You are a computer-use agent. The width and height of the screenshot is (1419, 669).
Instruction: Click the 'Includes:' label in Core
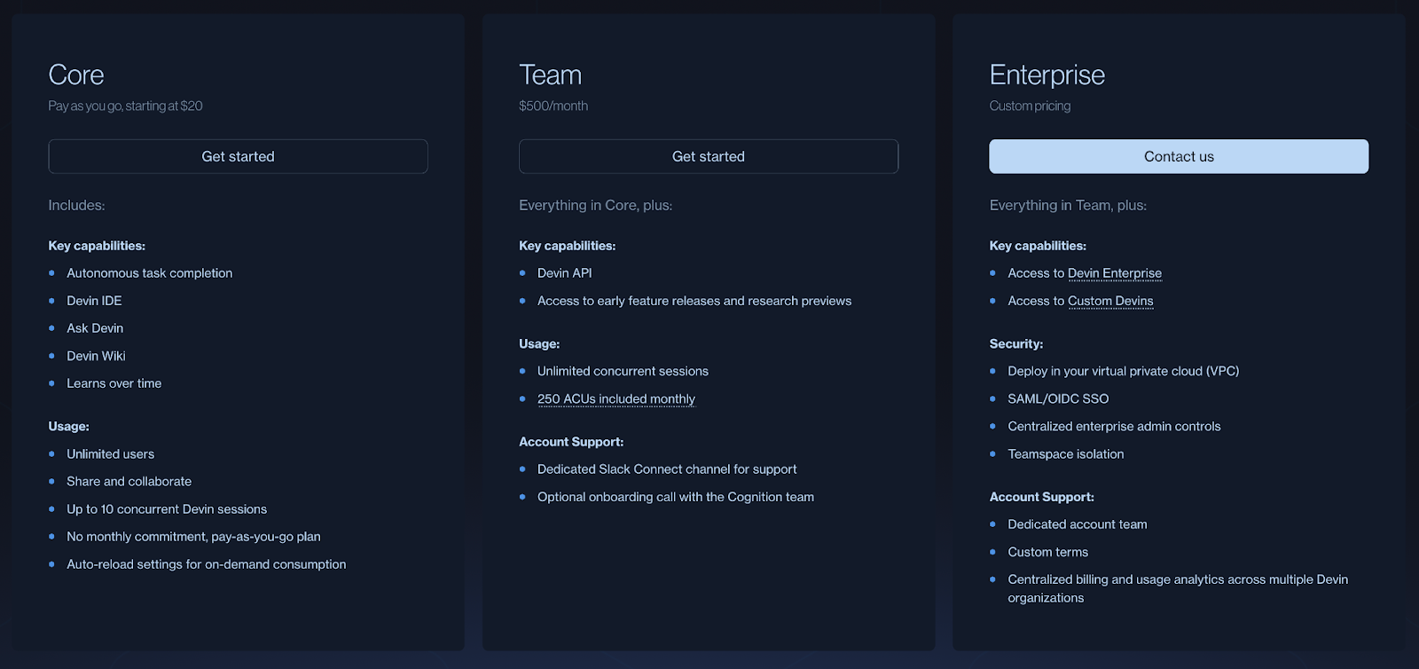pyautogui.click(x=77, y=205)
